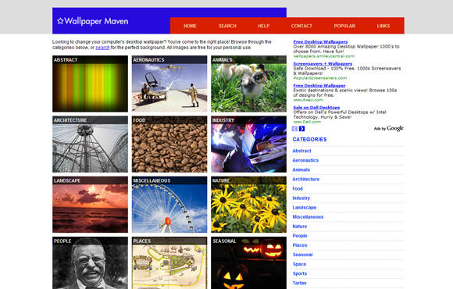Select Seasonal in the Categories list
Screen dimensions: 453x289
(302, 255)
